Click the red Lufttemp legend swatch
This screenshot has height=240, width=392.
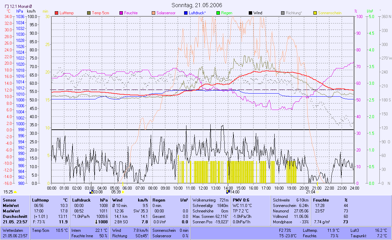[x=56, y=13]
